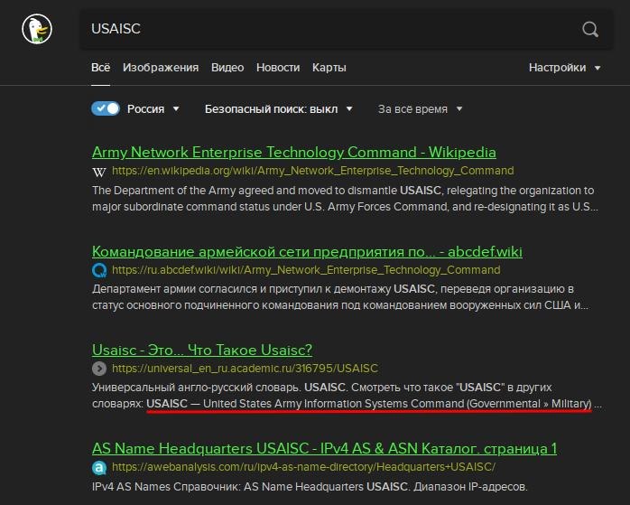Open the За всё время time filter
Screen dimensions: 630x505
pyautogui.click(x=420, y=109)
